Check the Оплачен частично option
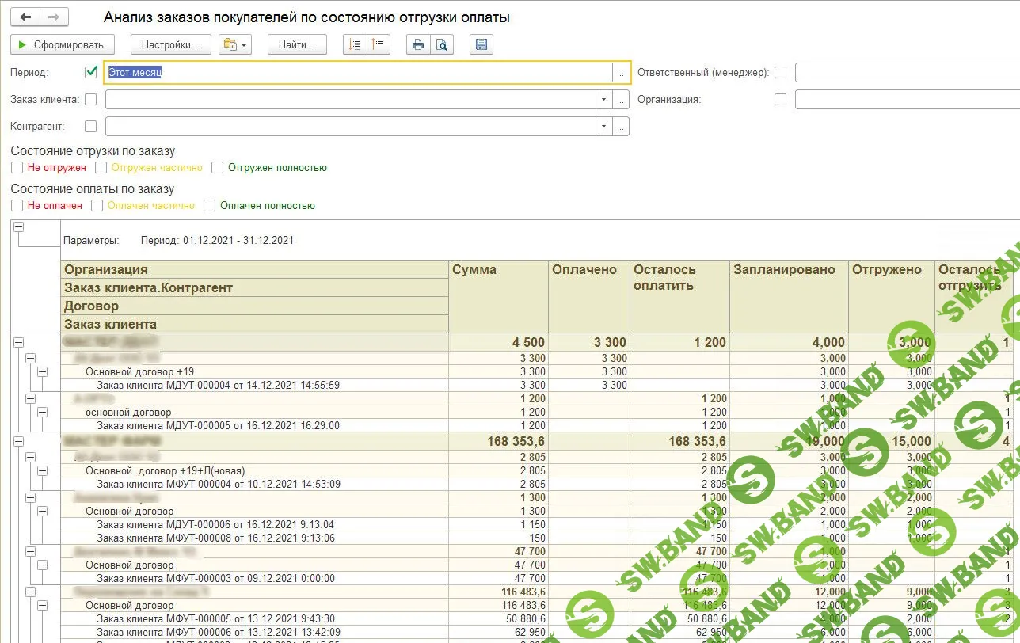Image resolution: width=1020 pixels, height=643 pixels. point(97,206)
